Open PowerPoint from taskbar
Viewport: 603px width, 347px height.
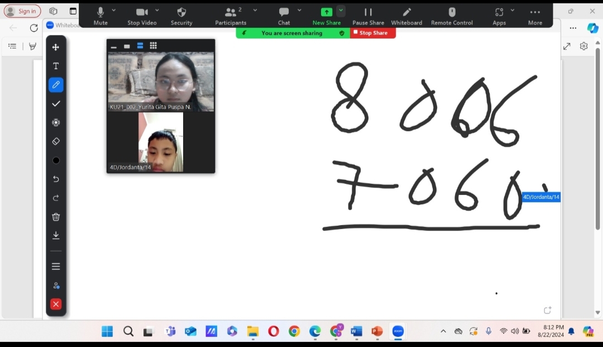377,331
